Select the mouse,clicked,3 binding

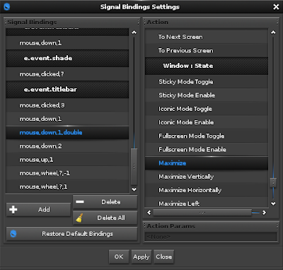pos(67,105)
